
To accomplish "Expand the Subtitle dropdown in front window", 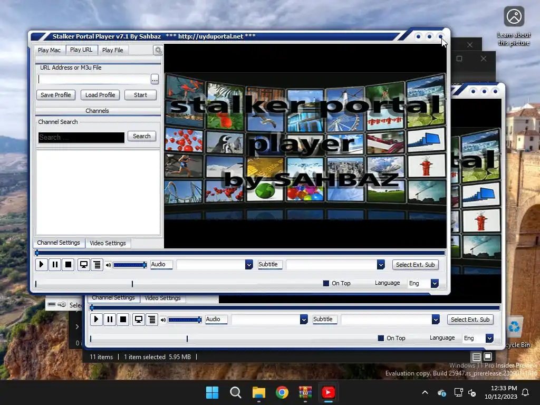I will coord(381,265).
